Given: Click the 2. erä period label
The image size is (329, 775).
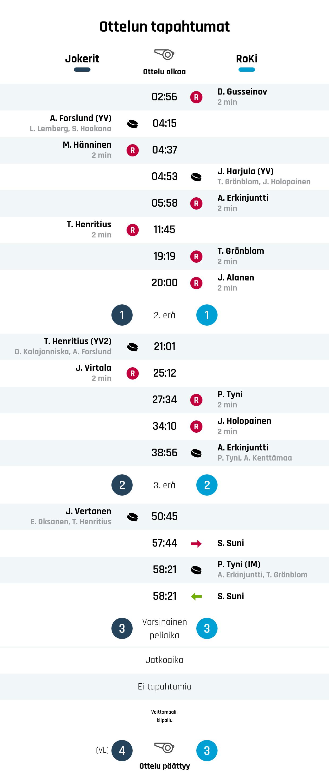Looking at the screenshot, I should tap(164, 315).
